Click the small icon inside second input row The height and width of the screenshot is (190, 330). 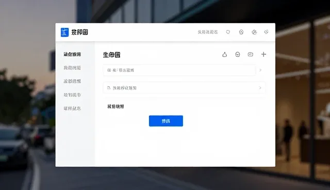[x=109, y=88]
